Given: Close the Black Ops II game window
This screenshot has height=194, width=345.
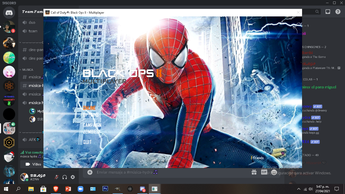Looking at the screenshot, I should (298, 12).
